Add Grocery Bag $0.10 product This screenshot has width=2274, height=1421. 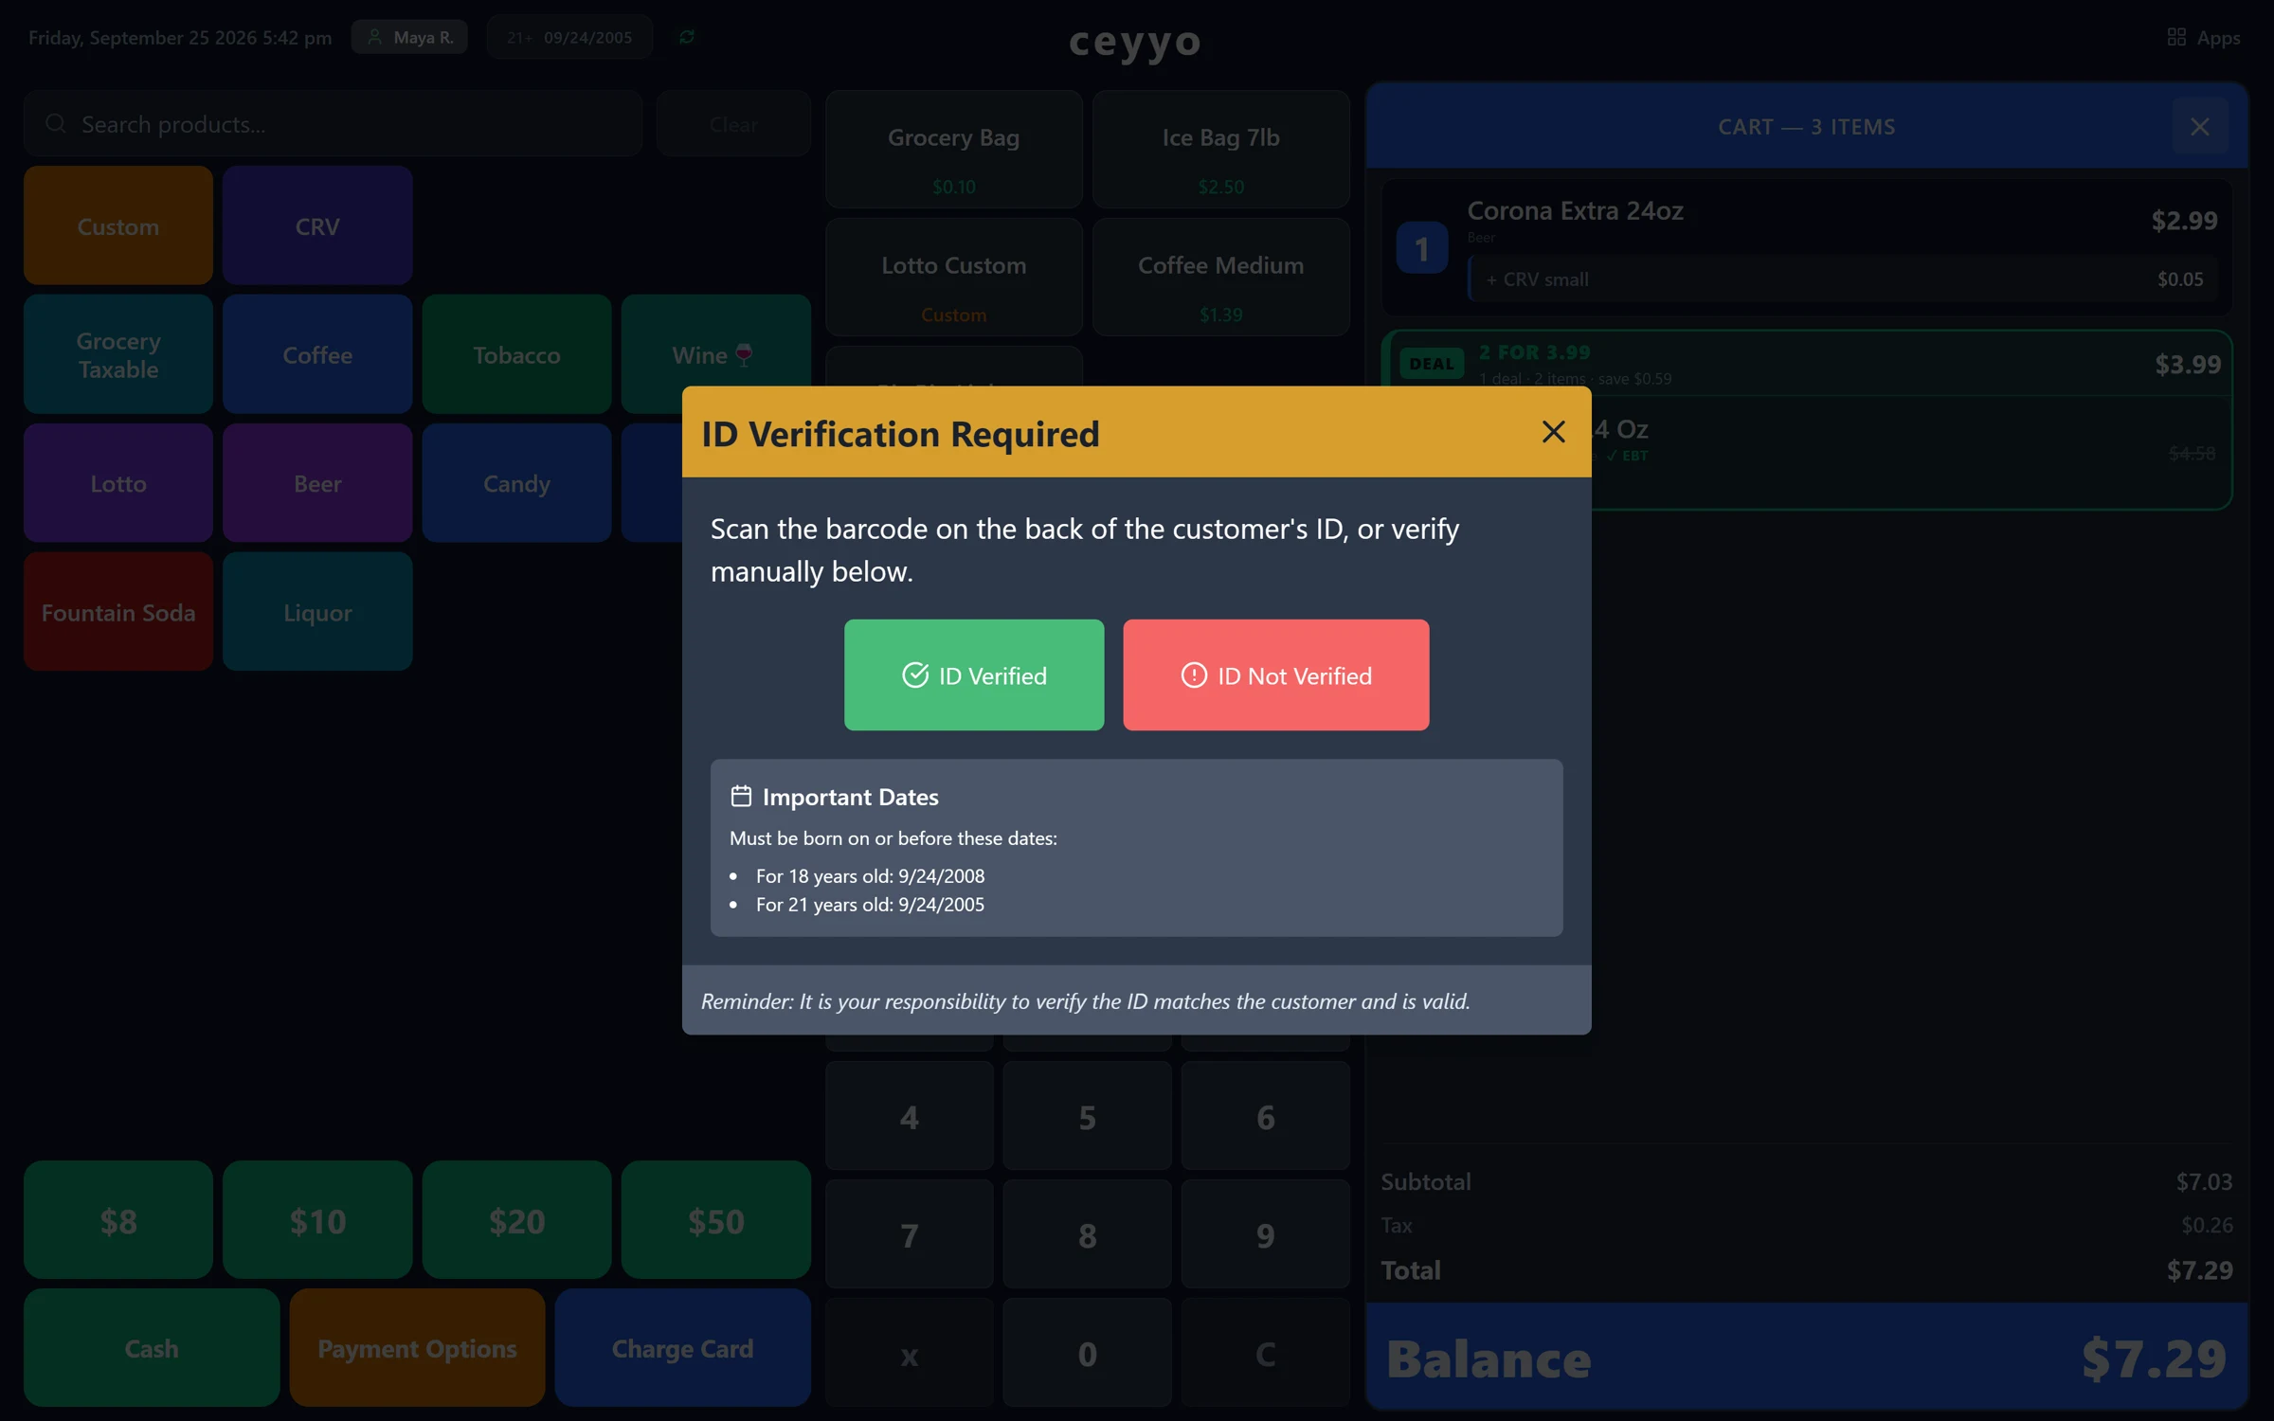point(953,150)
